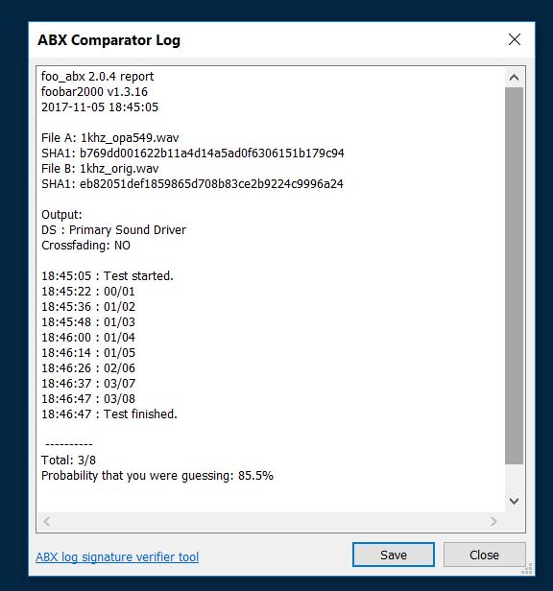Save the ABX comparator log
This screenshot has height=591, width=553.
(393, 555)
